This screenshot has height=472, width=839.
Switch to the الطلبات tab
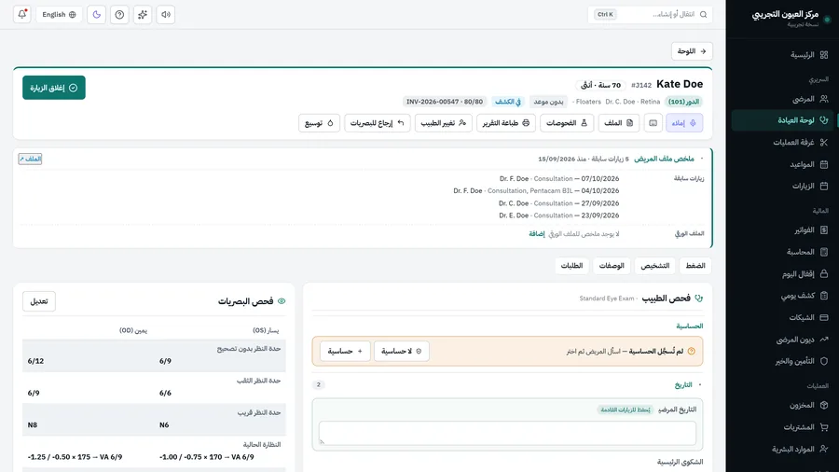tap(571, 266)
